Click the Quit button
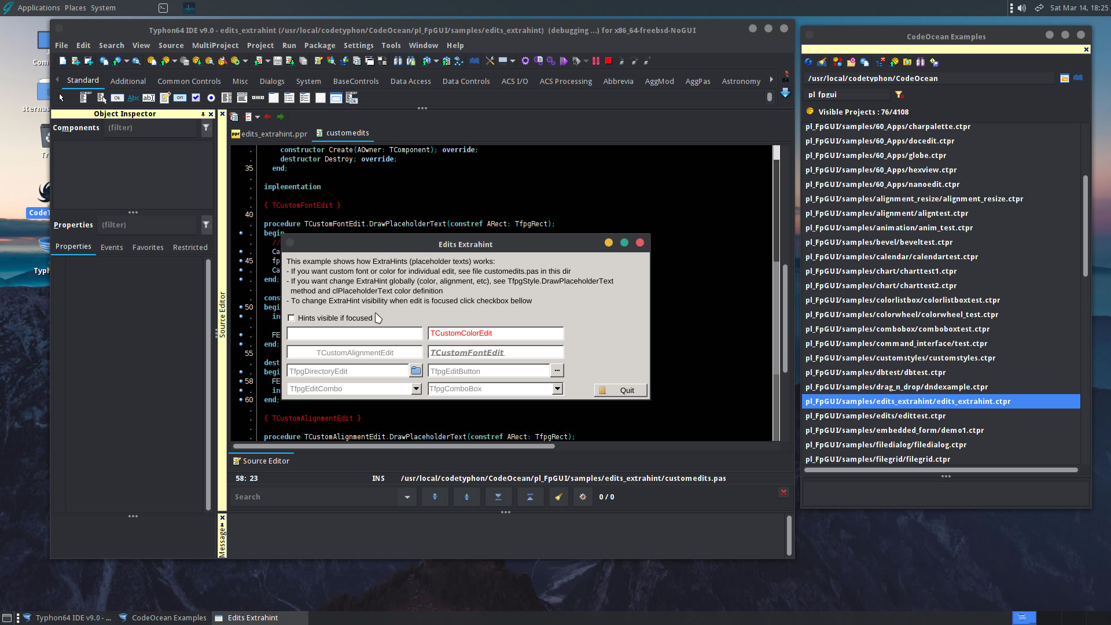This screenshot has width=1111, height=625. 620,391
